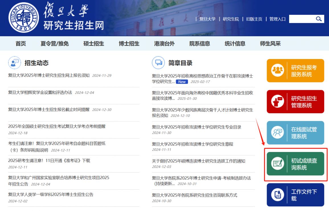Open 2025年招收攻读博士学位研究生专业目录
This screenshot has height=211, width=329.
coord(196,127)
